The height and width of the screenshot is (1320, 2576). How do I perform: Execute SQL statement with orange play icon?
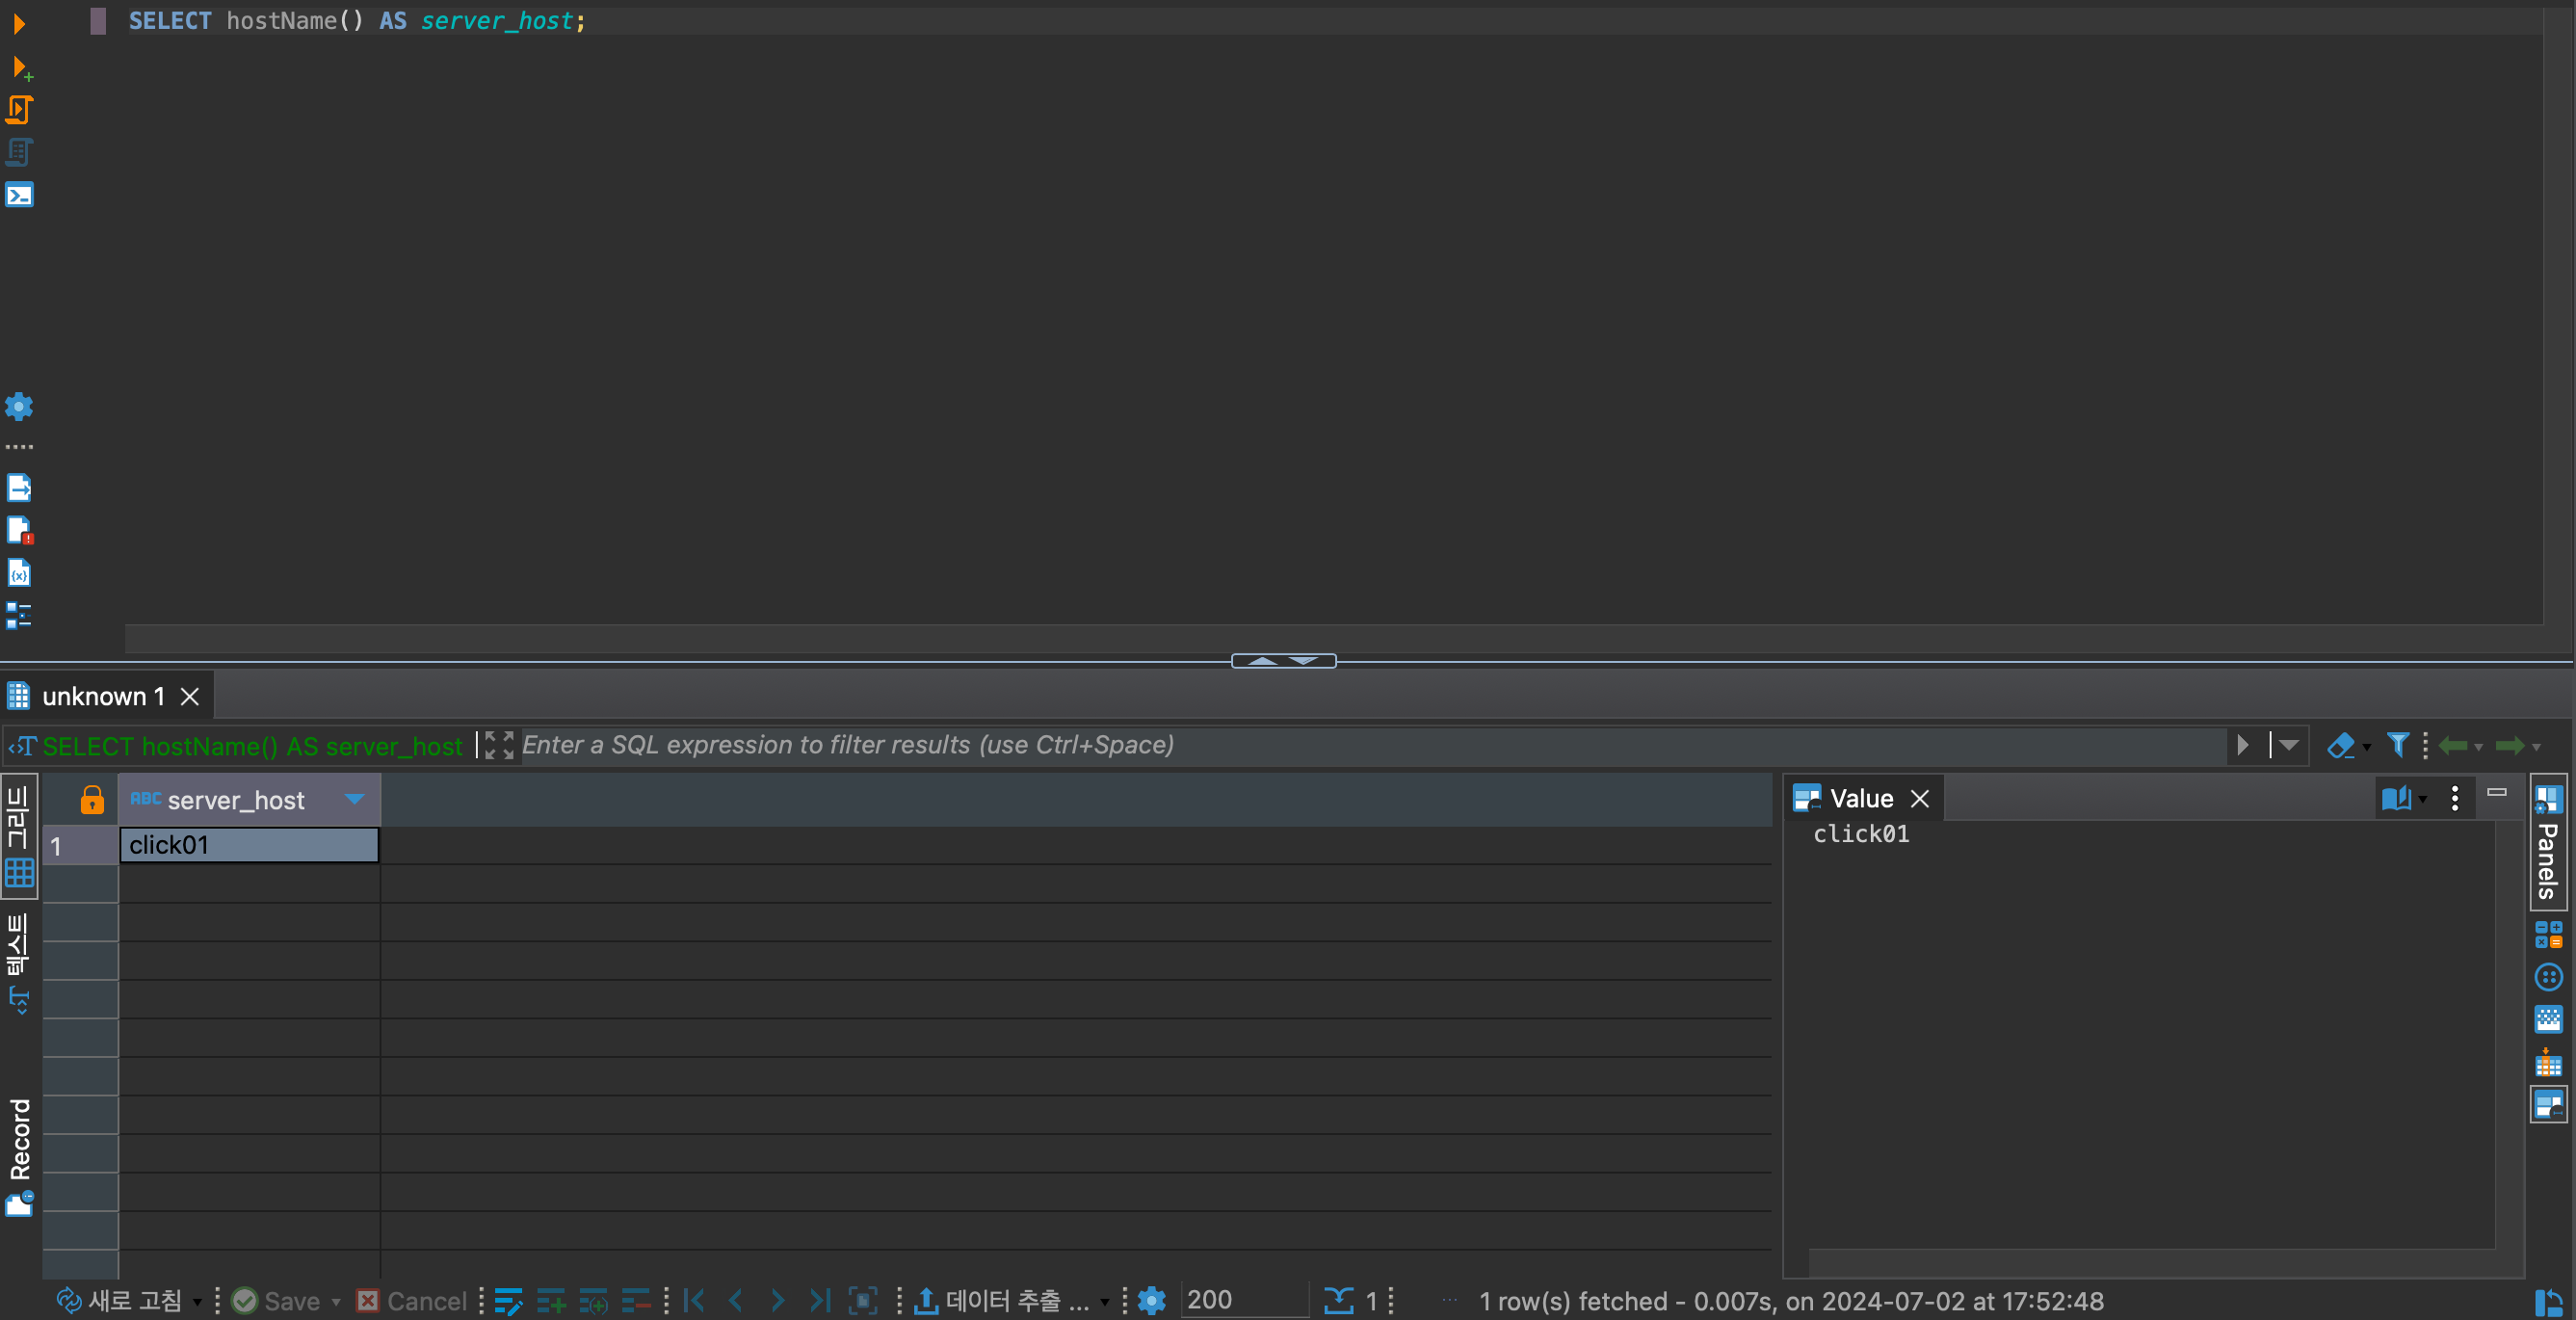pyautogui.click(x=18, y=23)
